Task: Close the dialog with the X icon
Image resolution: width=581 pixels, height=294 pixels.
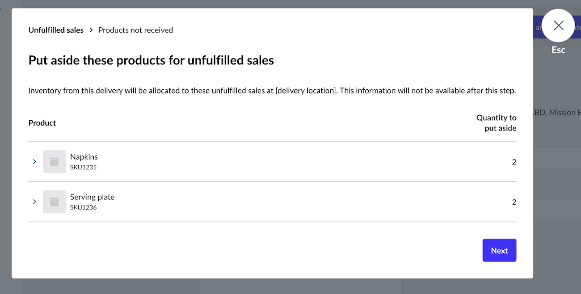Action: pos(558,25)
